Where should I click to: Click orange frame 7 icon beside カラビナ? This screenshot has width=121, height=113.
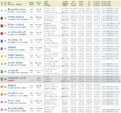coord(2,87)
